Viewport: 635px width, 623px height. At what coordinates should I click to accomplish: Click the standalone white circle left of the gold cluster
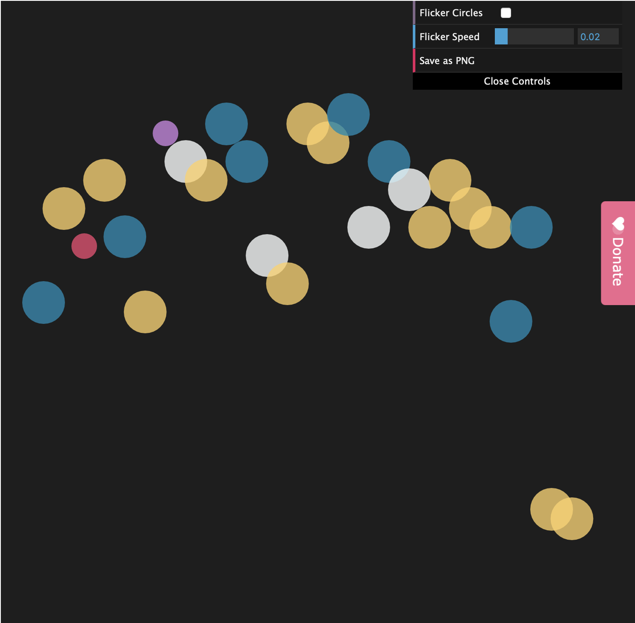pyautogui.click(x=368, y=227)
